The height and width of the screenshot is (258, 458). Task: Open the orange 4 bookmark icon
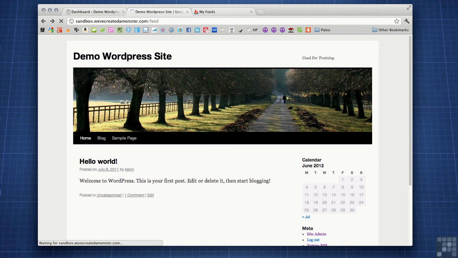pos(308,30)
